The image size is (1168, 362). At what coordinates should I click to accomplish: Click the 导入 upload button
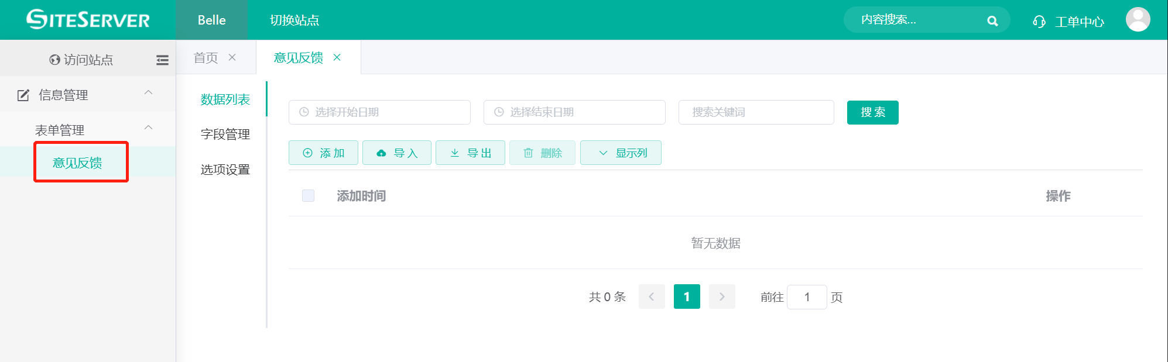(397, 153)
